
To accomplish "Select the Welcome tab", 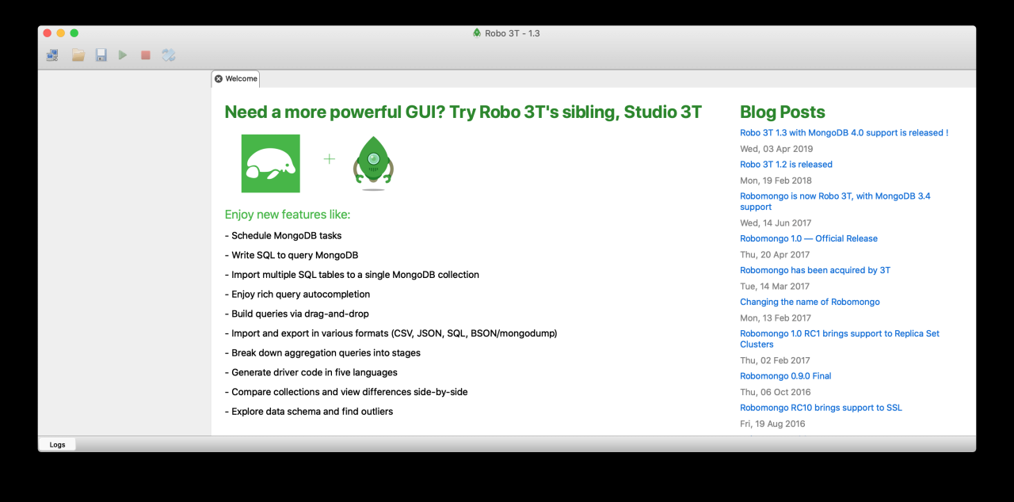I will [235, 79].
